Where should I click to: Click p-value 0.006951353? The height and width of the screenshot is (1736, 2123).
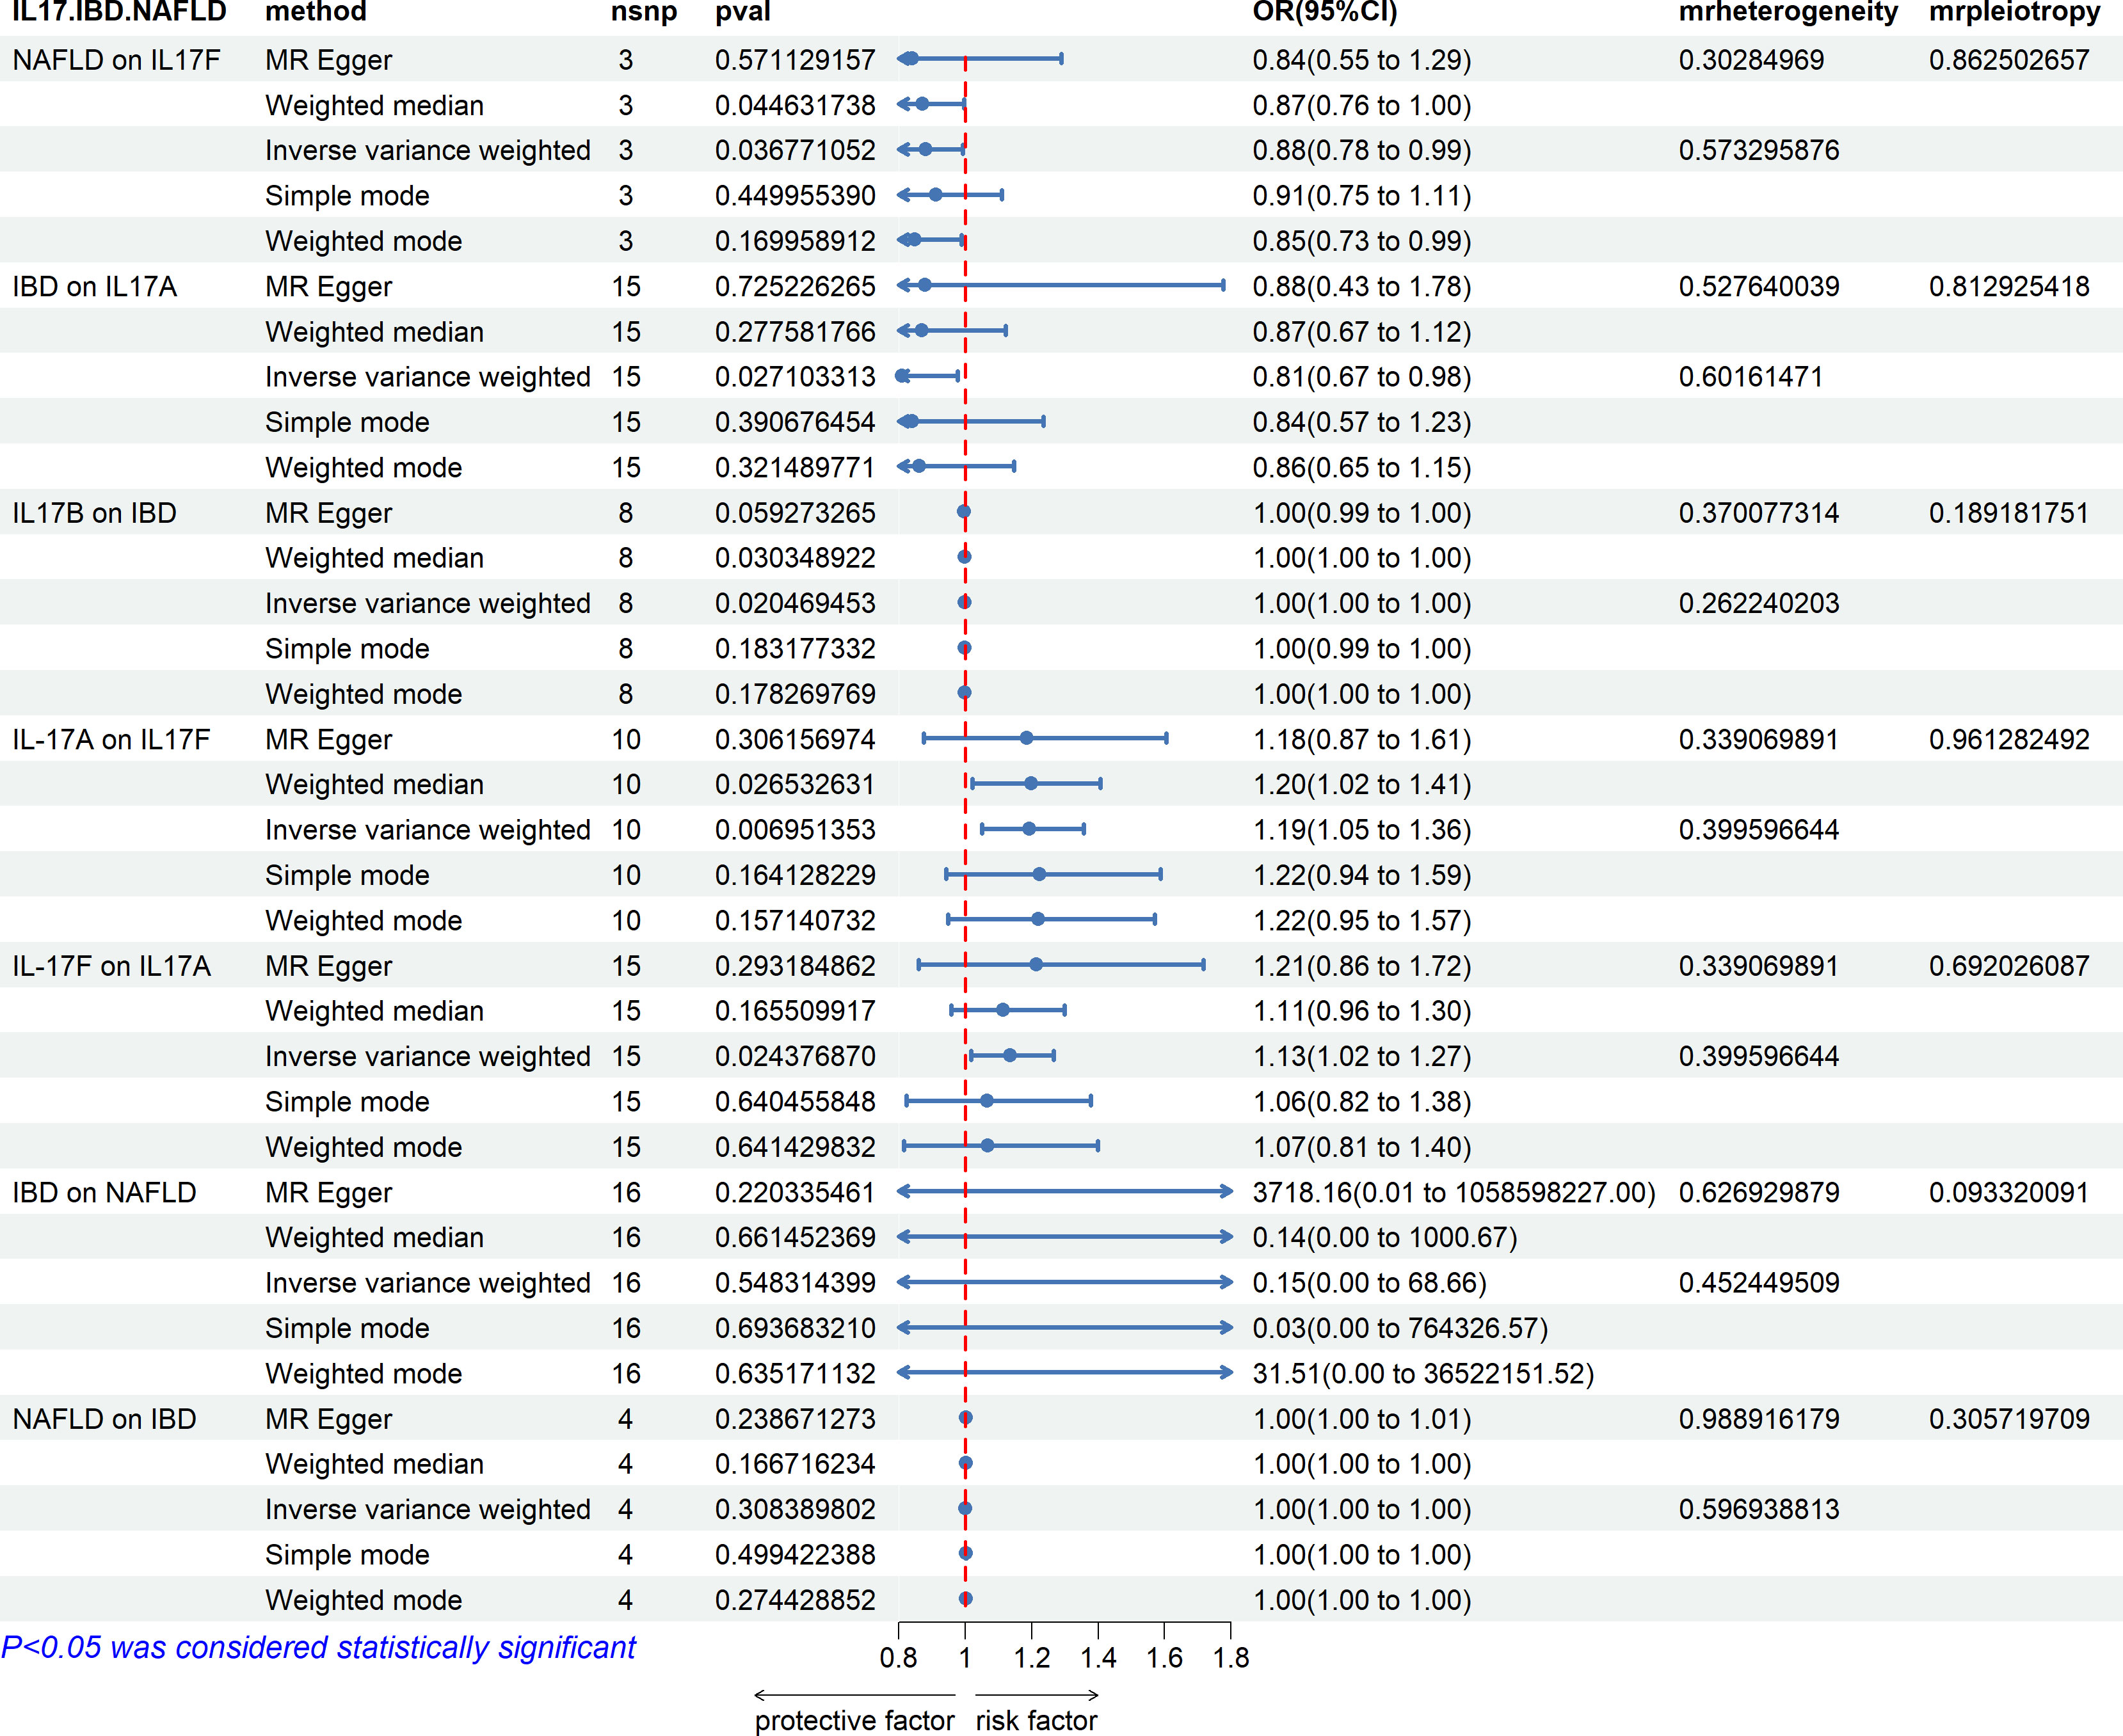[x=795, y=830]
